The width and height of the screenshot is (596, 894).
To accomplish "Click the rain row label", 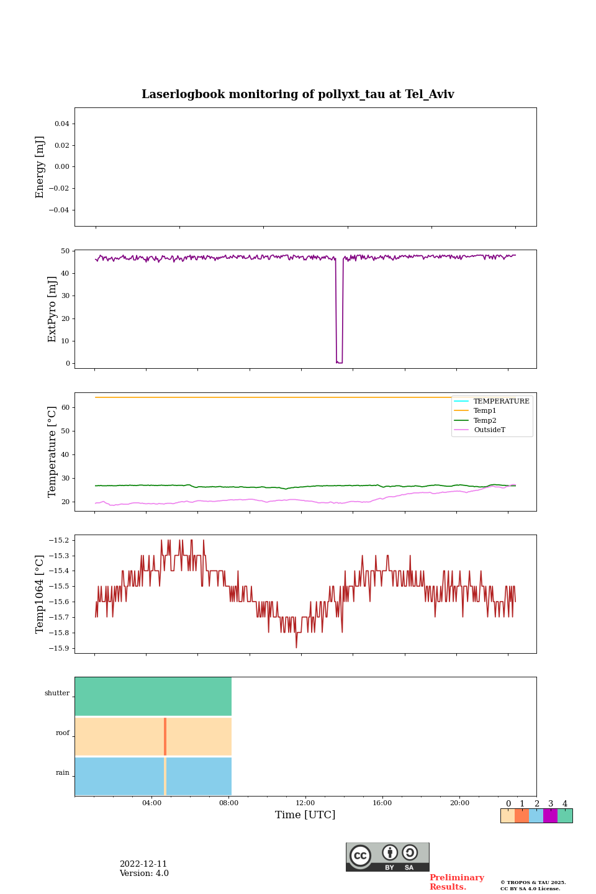I will coord(63,773).
